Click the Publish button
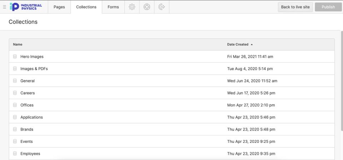 pyautogui.click(x=328, y=7)
